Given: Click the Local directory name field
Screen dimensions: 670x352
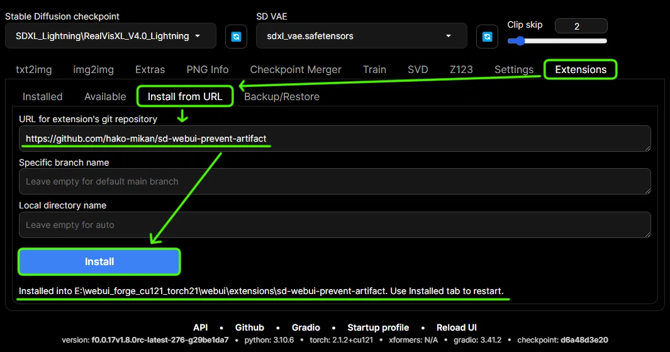Looking at the screenshot, I should coord(335,225).
